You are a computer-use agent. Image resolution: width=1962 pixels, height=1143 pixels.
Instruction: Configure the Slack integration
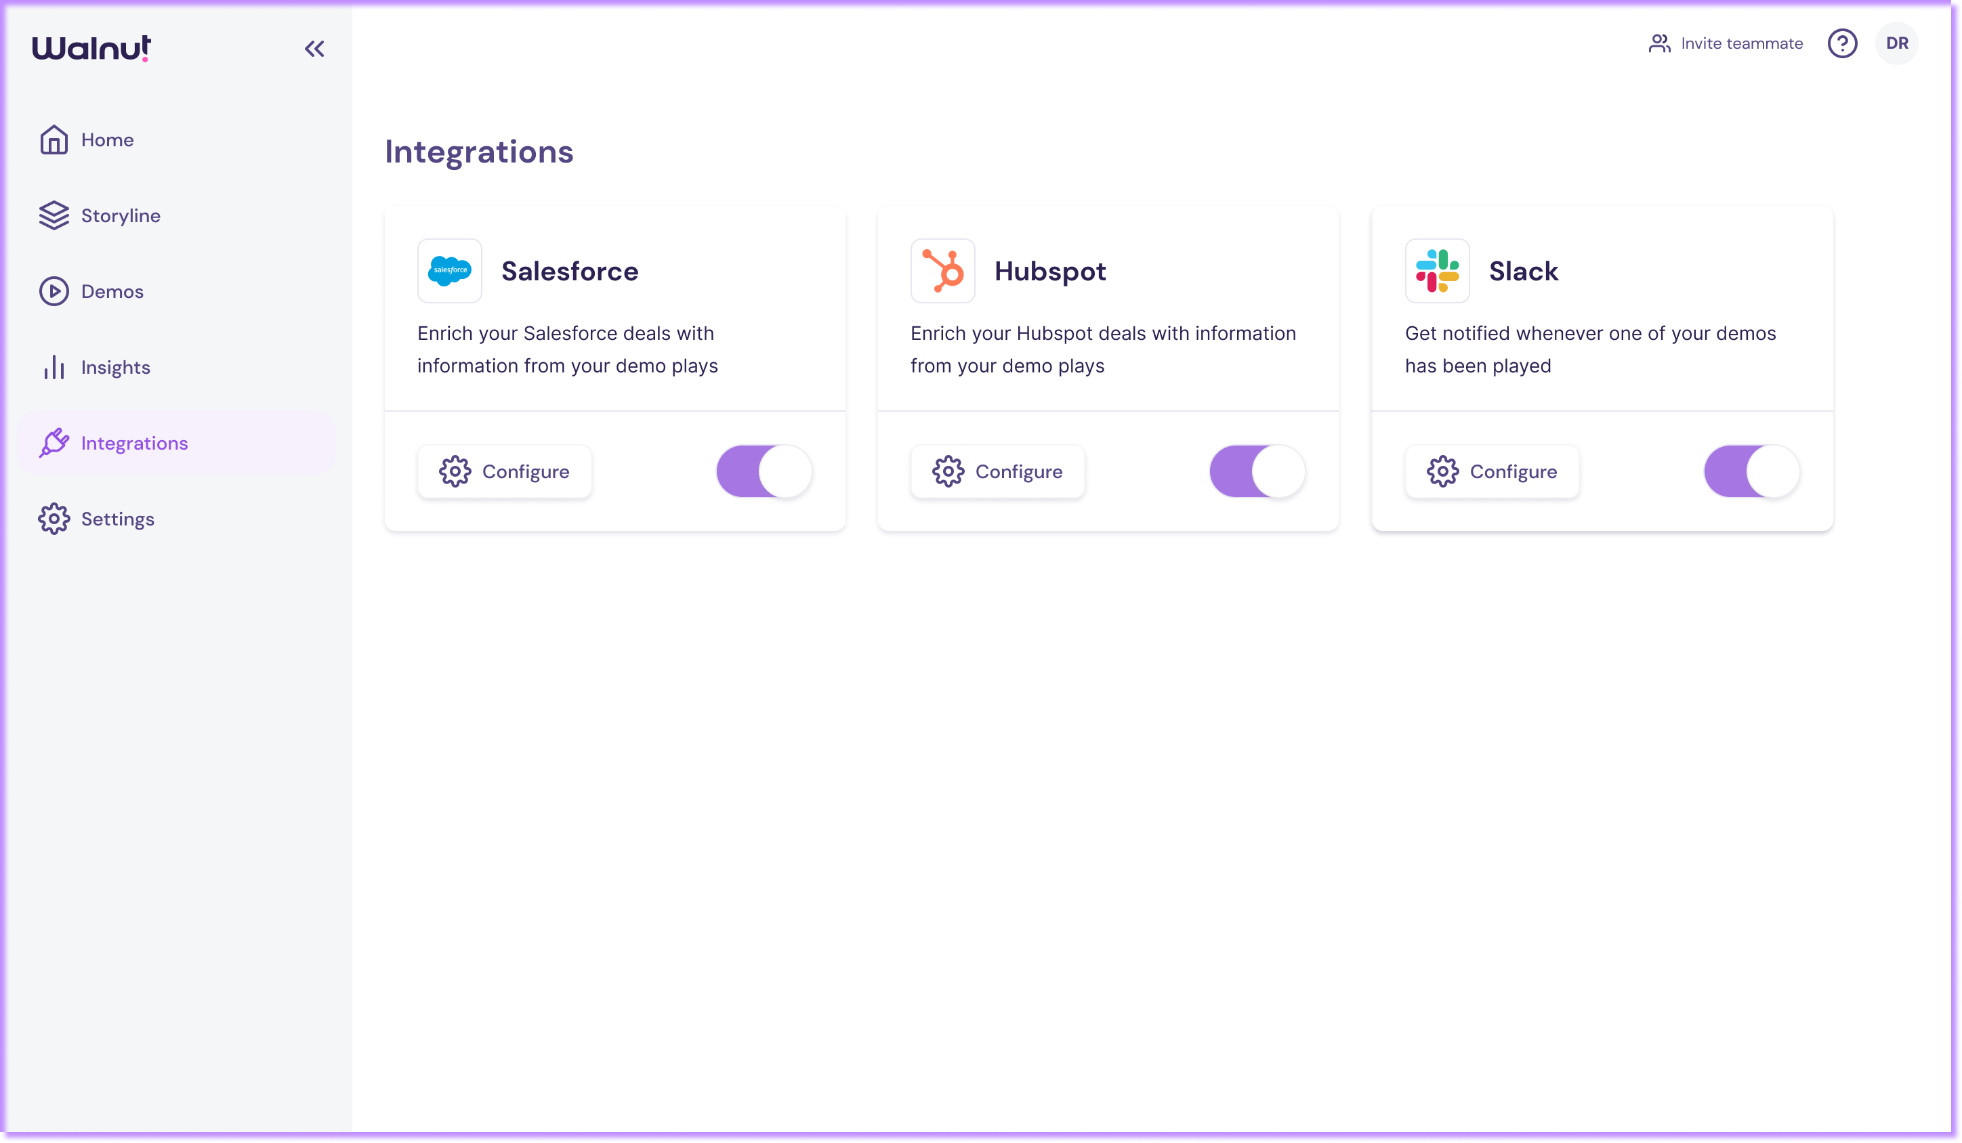click(x=1492, y=471)
